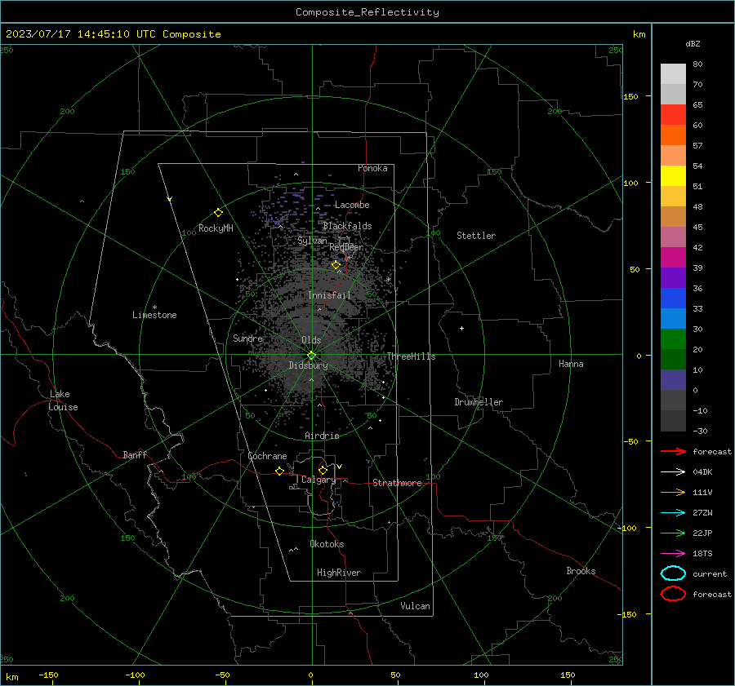Click the 18TS legend text
This screenshot has width=735, height=686.
click(702, 554)
